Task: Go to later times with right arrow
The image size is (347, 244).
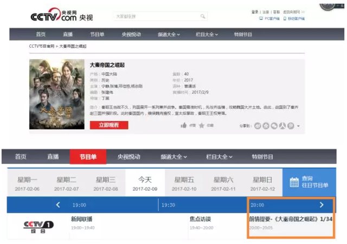Action: tap(322, 205)
